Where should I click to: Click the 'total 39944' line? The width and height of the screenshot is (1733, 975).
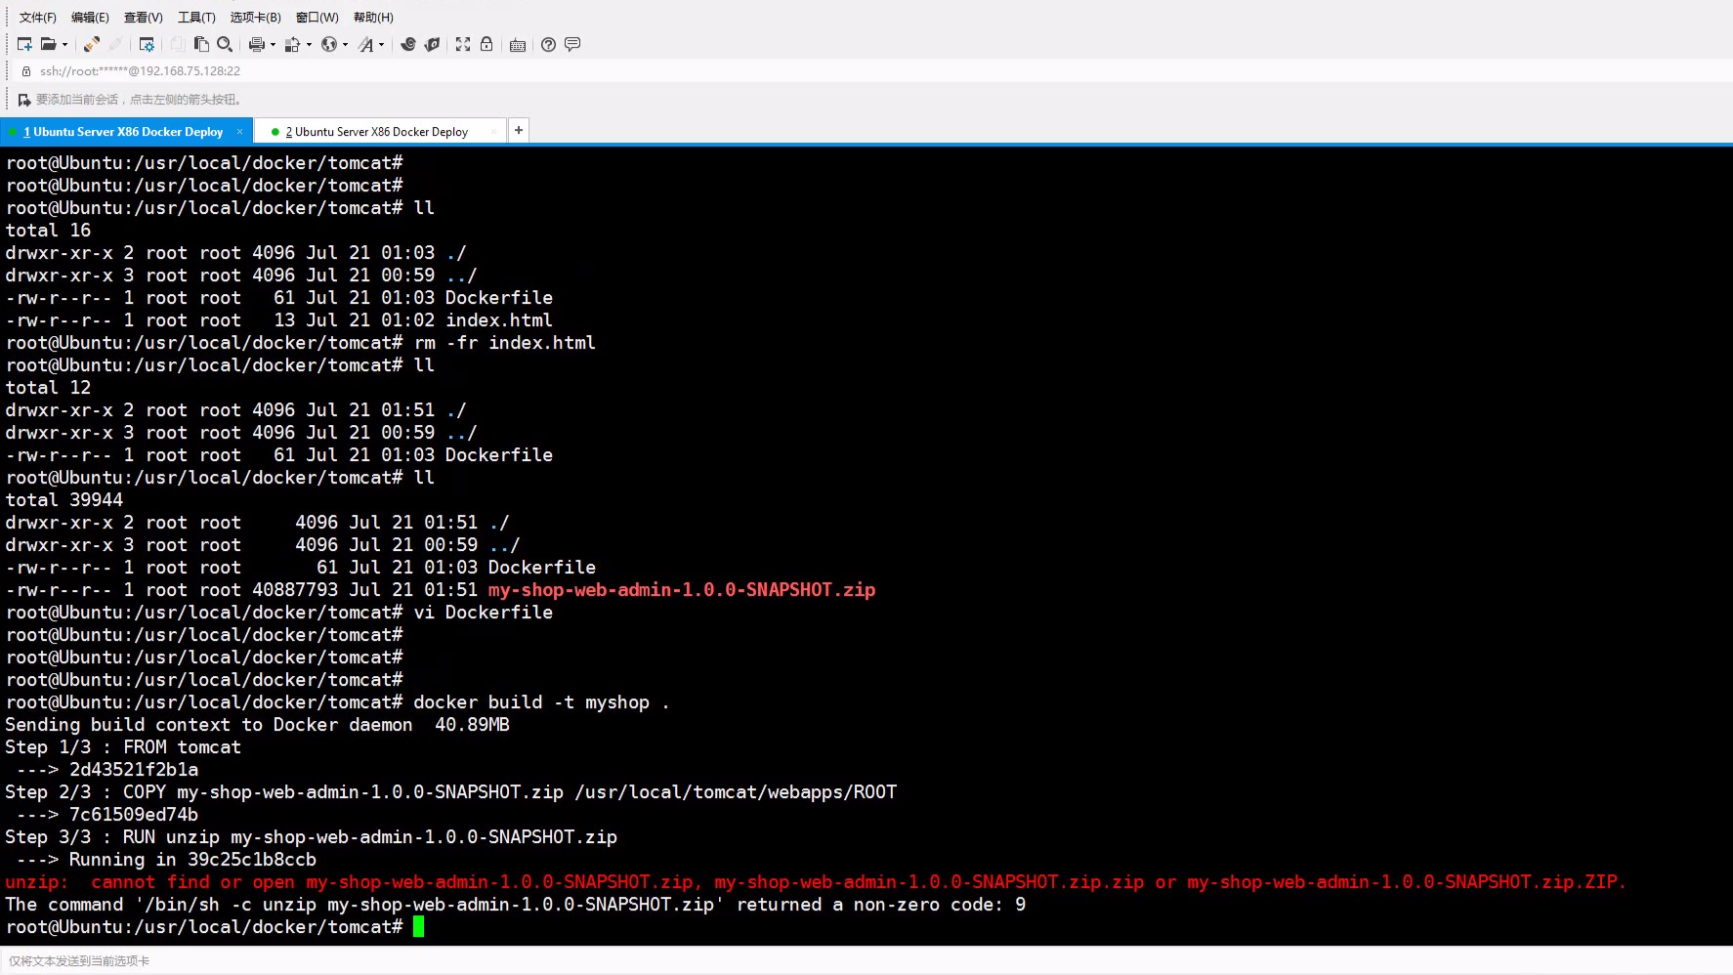pos(64,500)
